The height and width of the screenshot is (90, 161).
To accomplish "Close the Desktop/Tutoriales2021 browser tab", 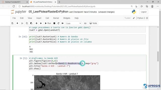I will tap(27, 2).
